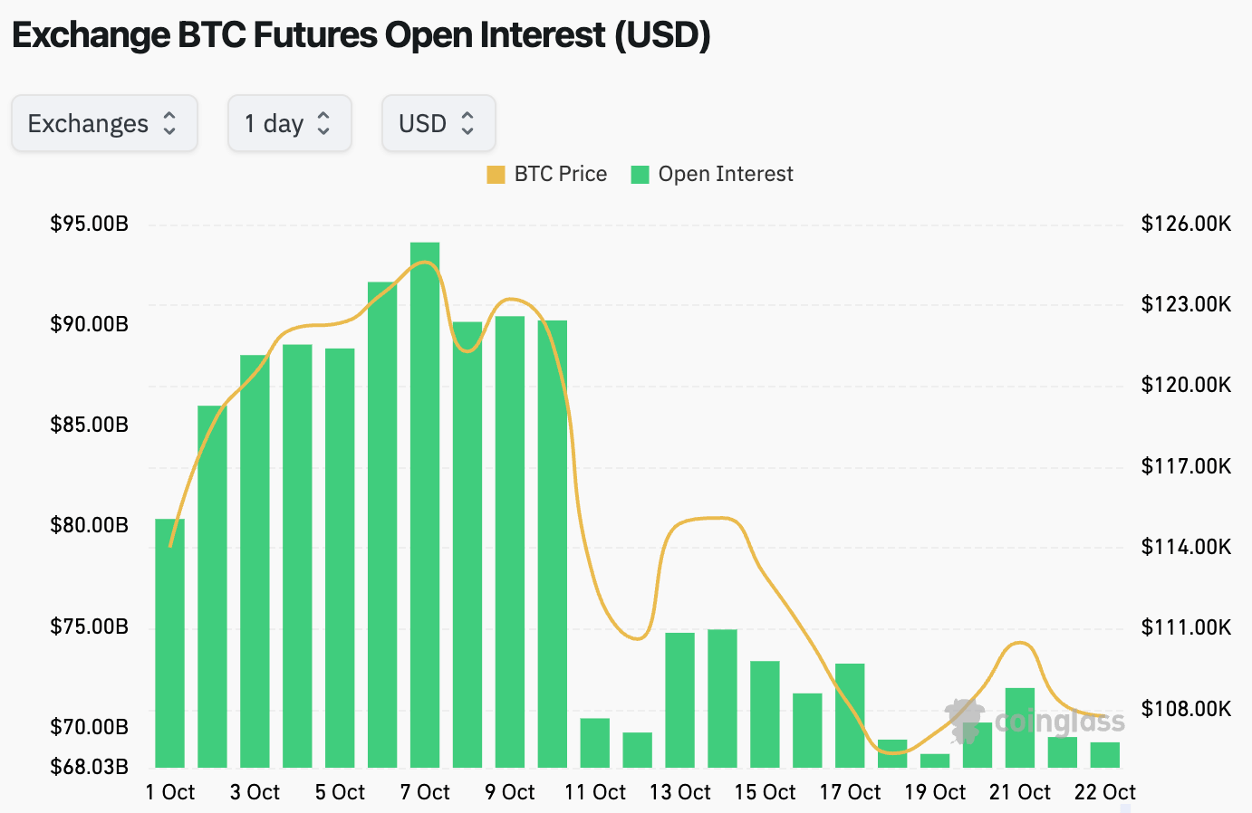This screenshot has width=1252, height=813.
Task: Click the Exchanges dropdown chevron icon
Action: (169, 123)
